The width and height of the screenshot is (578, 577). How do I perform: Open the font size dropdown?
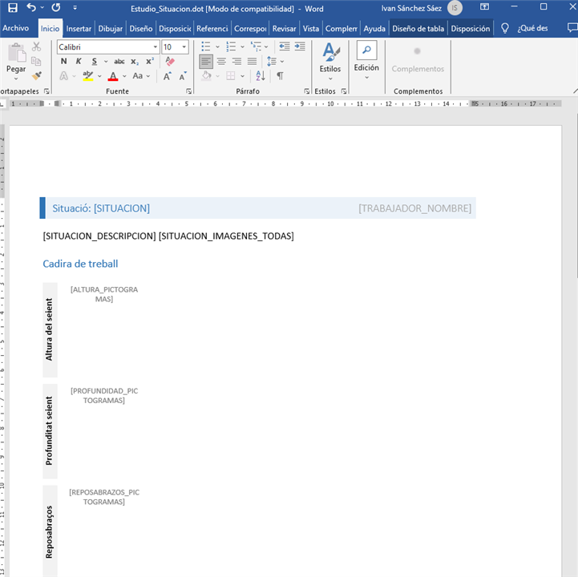click(x=184, y=47)
